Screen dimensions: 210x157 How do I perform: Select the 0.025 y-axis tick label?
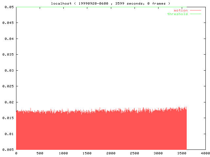point(7,86)
